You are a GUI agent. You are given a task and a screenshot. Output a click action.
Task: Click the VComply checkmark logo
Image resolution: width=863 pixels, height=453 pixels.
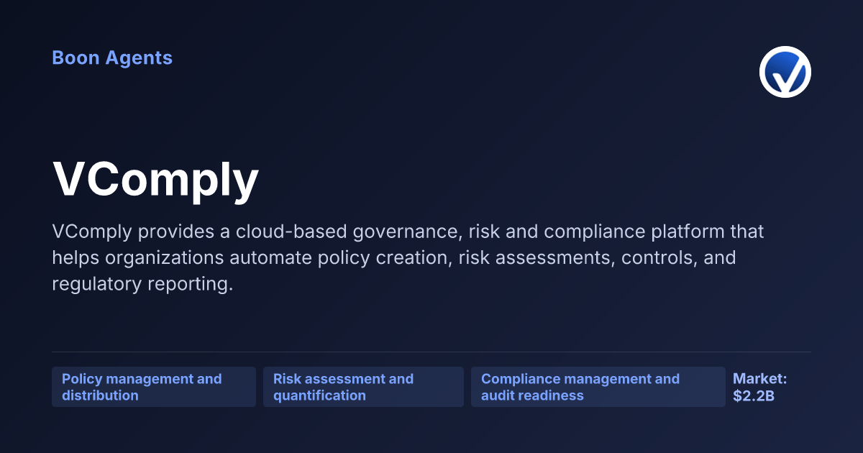tap(785, 72)
